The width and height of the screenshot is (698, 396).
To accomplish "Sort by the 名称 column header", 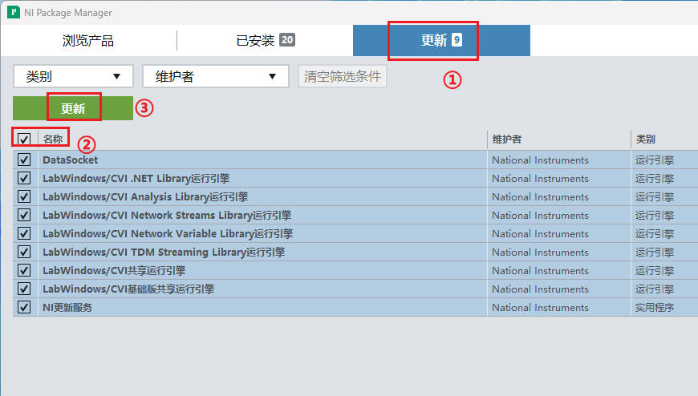I will point(53,139).
